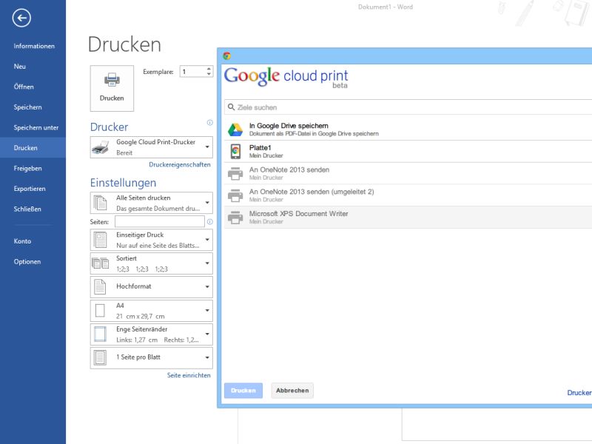
Task: Expand the Sortiert collation dropdown
Action: pyautogui.click(x=207, y=263)
